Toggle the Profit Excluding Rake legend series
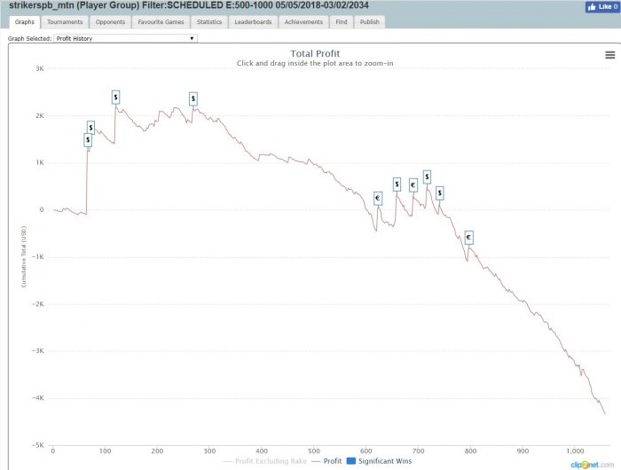The width and height of the screenshot is (621, 470). 265,461
